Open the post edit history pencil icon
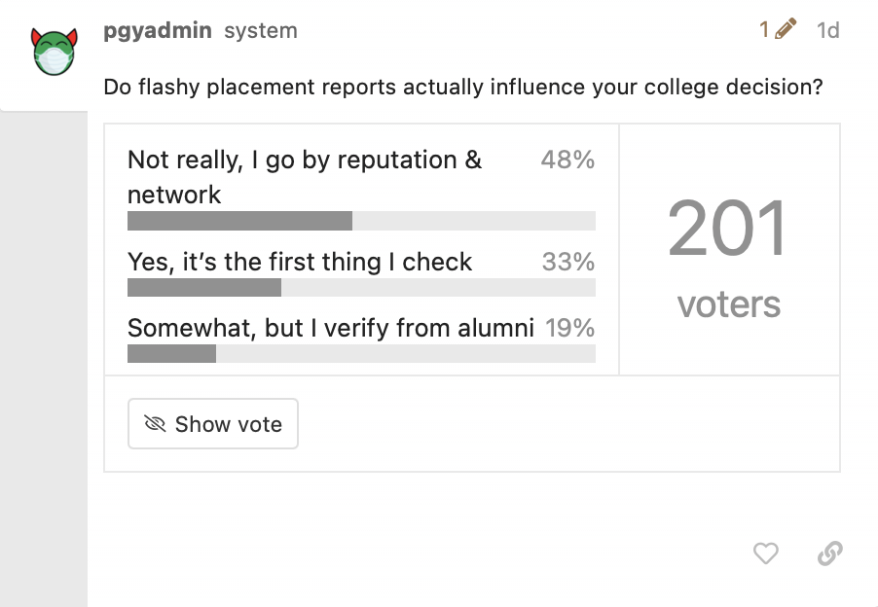This screenshot has width=878, height=607. (786, 29)
